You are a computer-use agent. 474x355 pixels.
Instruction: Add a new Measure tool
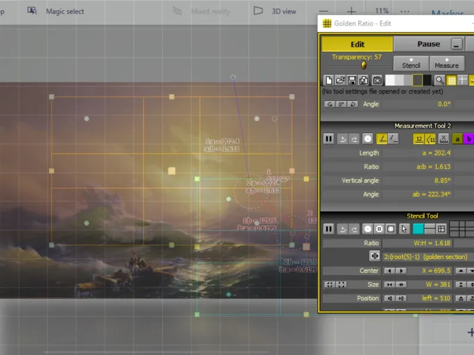[x=447, y=63]
